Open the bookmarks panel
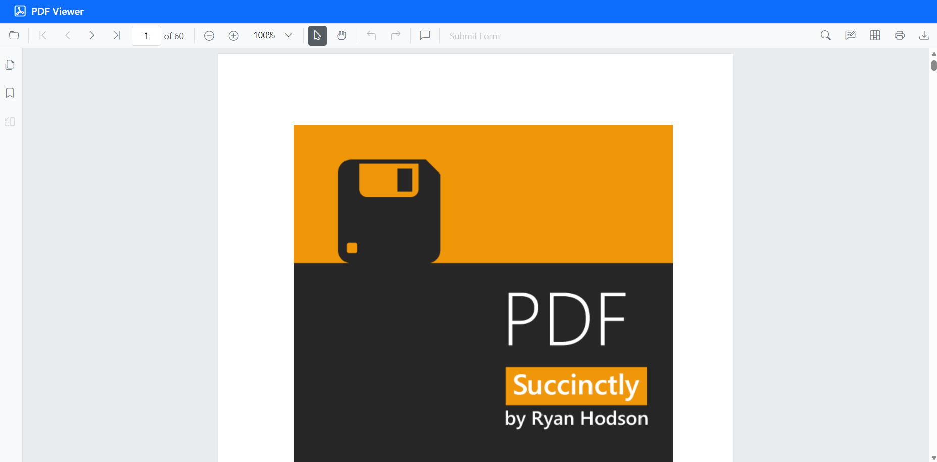937x462 pixels. tap(10, 93)
